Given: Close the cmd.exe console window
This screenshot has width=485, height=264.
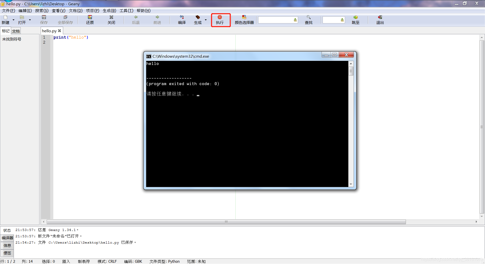Looking at the screenshot, I should (346, 55).
